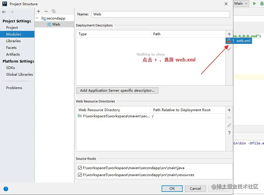Click web resource directory folder icon
264x195 pixels.
(x=80, y=116)
